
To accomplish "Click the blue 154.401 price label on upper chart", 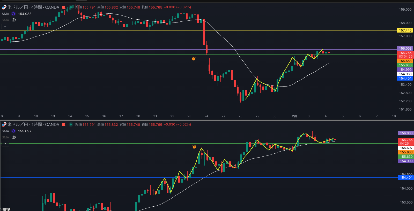I will (405, 79).
